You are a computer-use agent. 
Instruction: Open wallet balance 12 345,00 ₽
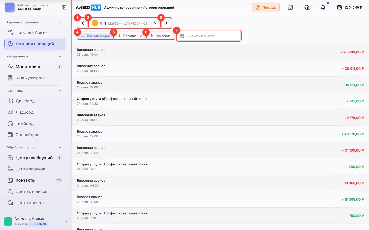350,7
